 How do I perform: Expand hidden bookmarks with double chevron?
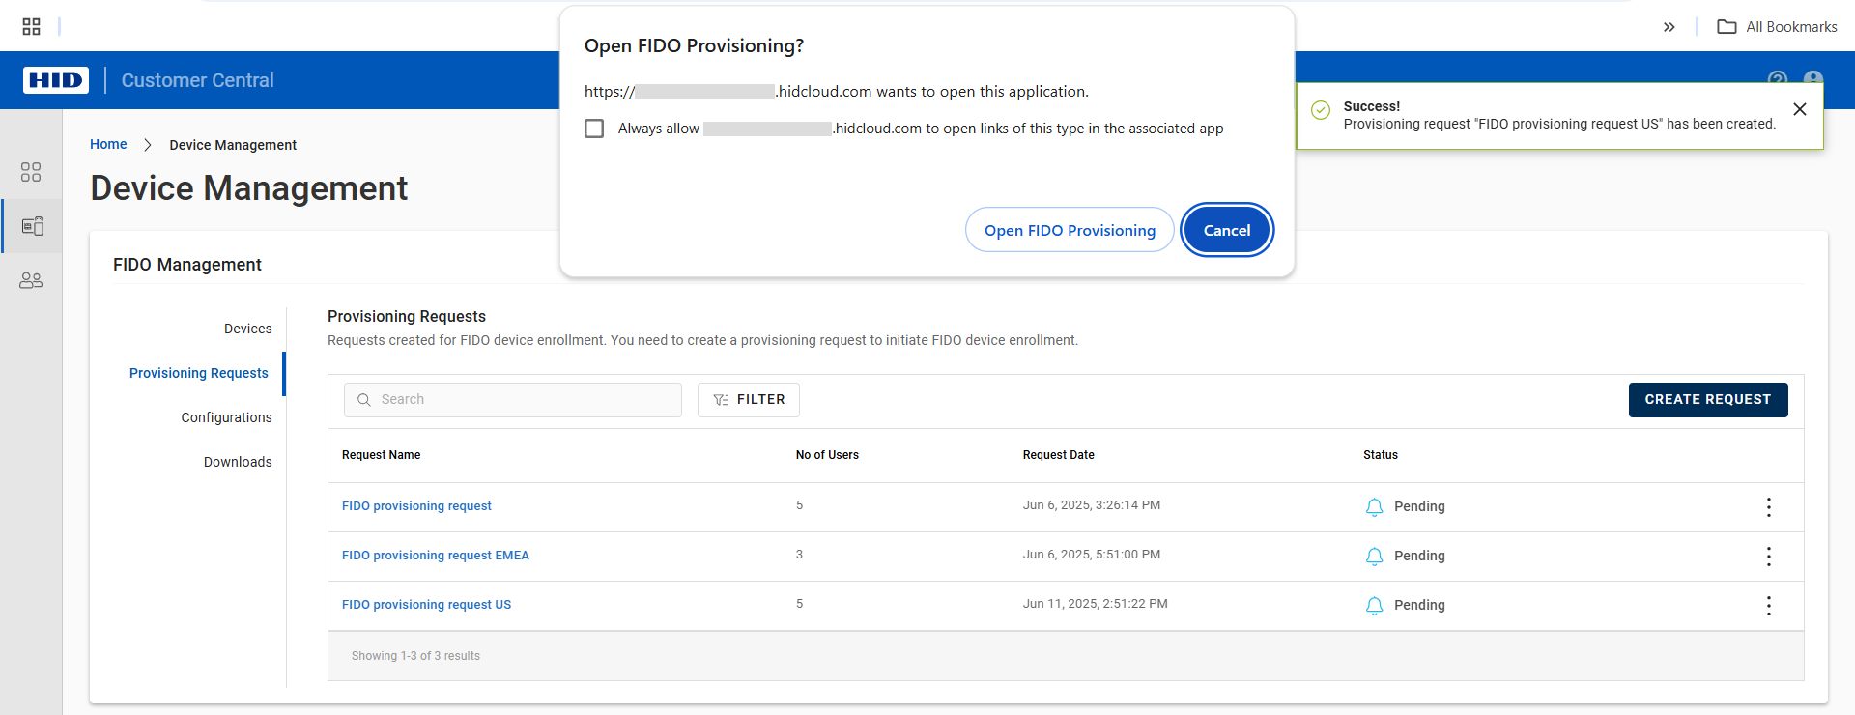tap(1669, 27)
